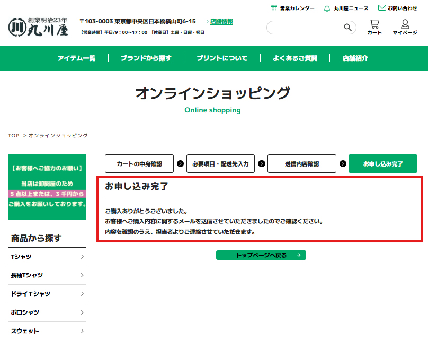Open ブランドから探す menu item

146,58
